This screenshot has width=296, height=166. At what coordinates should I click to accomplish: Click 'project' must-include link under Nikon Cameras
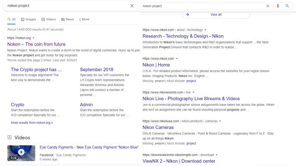pos(191,143)
